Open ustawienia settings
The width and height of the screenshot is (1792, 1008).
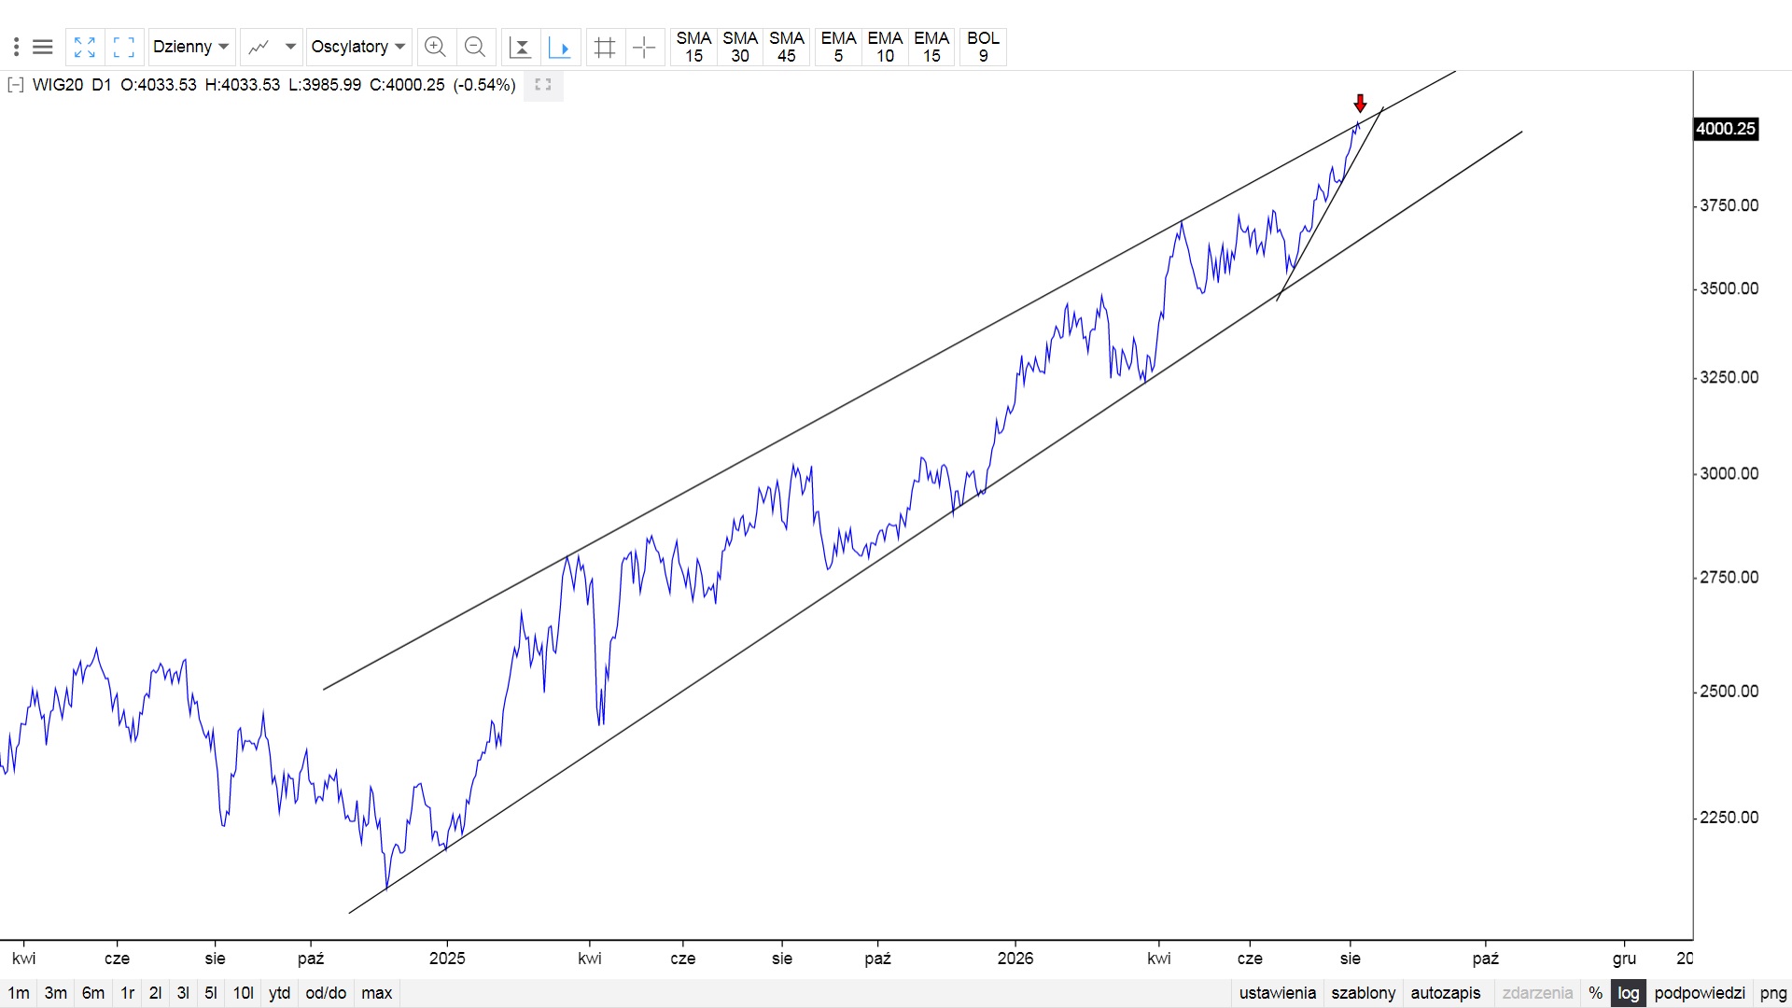[1278, 993]
